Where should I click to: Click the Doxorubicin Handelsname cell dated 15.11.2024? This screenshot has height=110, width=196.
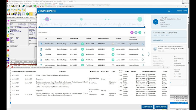click(93, 83)
